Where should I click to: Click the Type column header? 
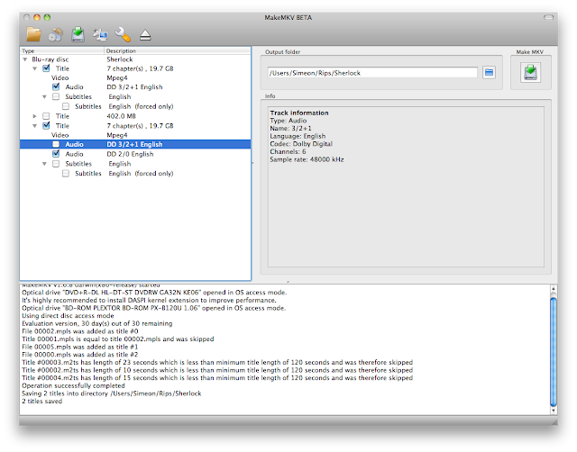pyautogui.click(x=62, y=50)
